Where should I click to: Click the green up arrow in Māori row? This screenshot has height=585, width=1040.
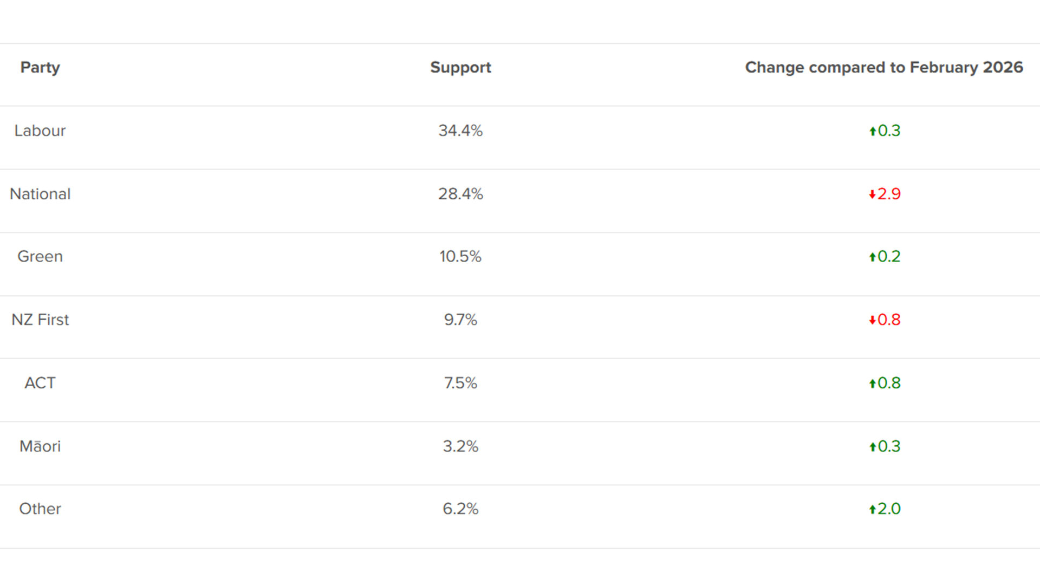click(x=872, y=447)
